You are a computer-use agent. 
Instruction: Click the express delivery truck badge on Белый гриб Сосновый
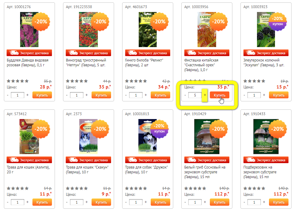tap(207, 160)
